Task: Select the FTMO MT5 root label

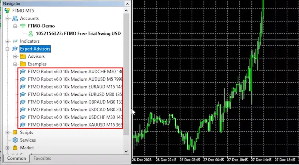Action: coord(23,11)
